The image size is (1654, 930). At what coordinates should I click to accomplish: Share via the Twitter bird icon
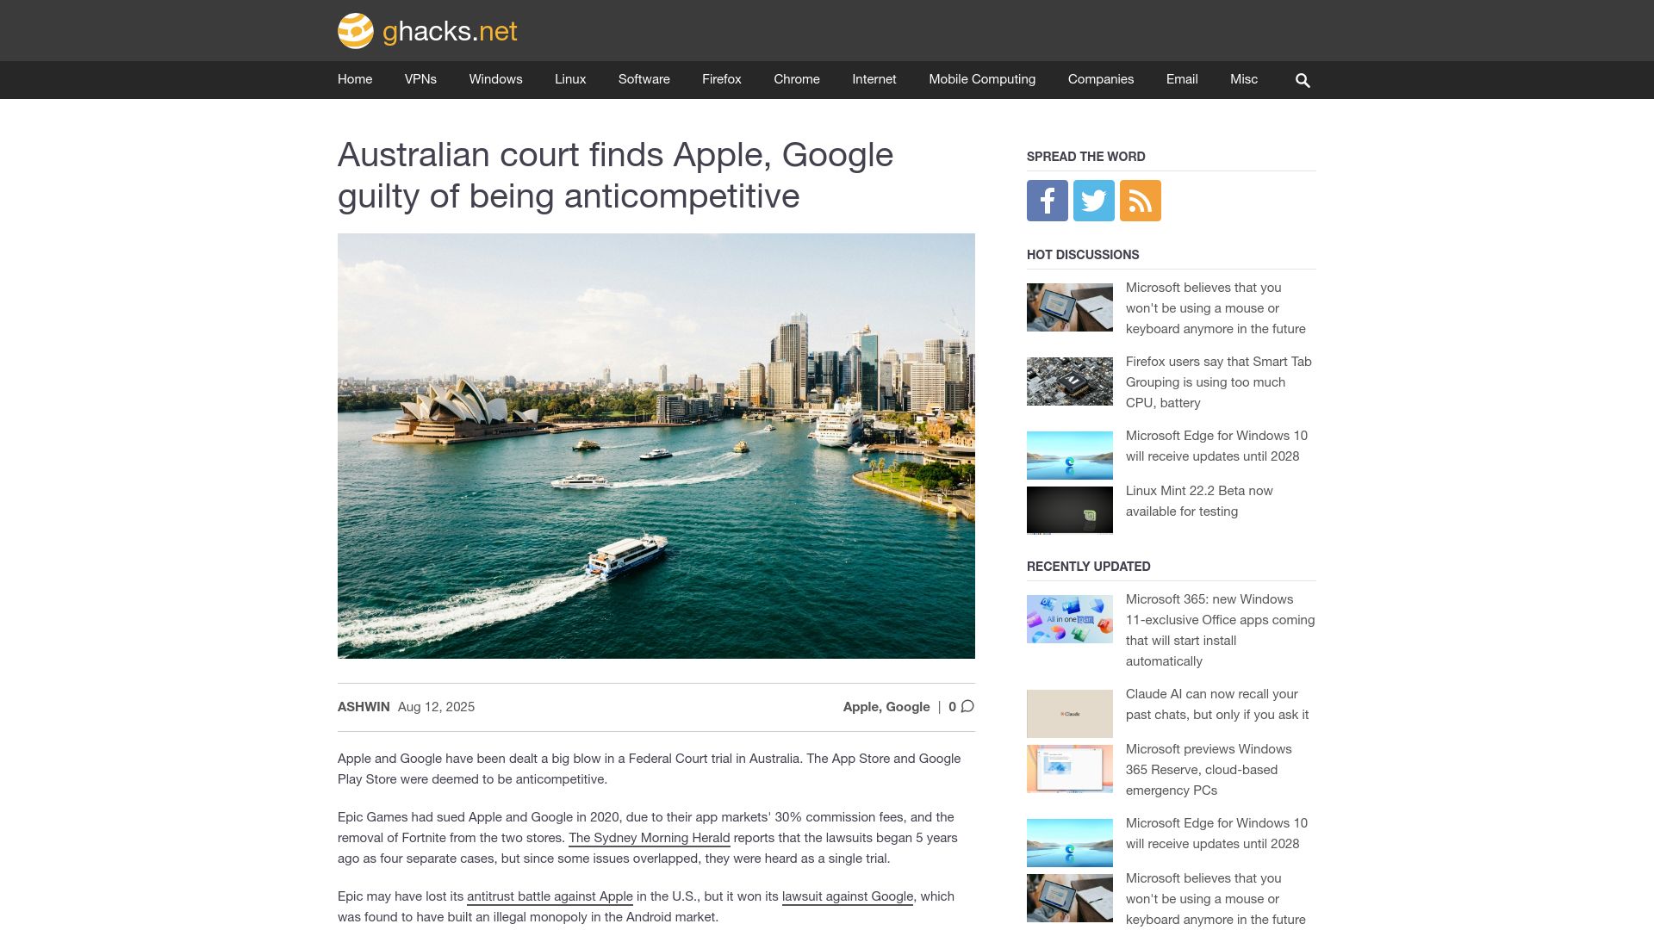[x=1094, y=201]
